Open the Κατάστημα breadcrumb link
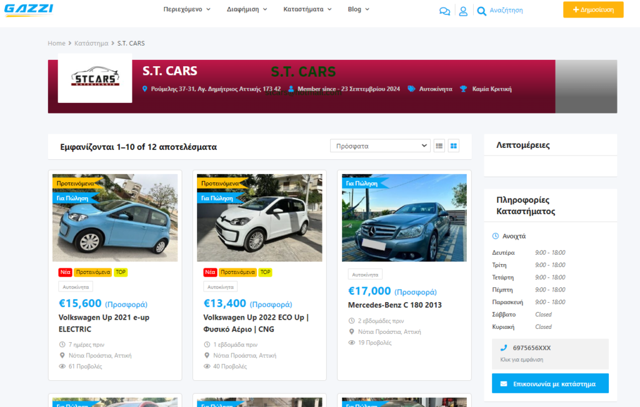 (91, 43)
